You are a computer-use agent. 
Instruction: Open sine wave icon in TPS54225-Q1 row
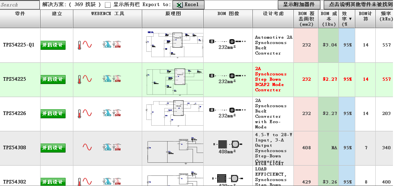(x=87, y=45)
